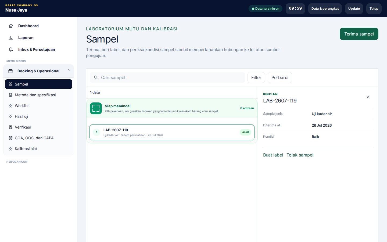Click the 09:59 clock display
Viewport: 387px width, 242px height.
tap(295, 9)
